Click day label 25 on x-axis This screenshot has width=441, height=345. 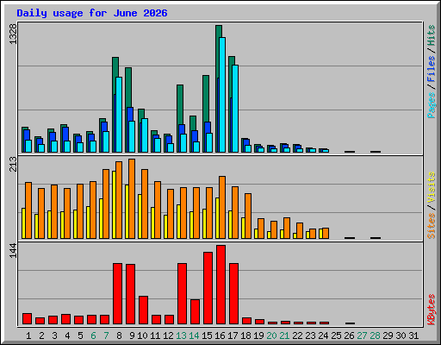(336, 336)
